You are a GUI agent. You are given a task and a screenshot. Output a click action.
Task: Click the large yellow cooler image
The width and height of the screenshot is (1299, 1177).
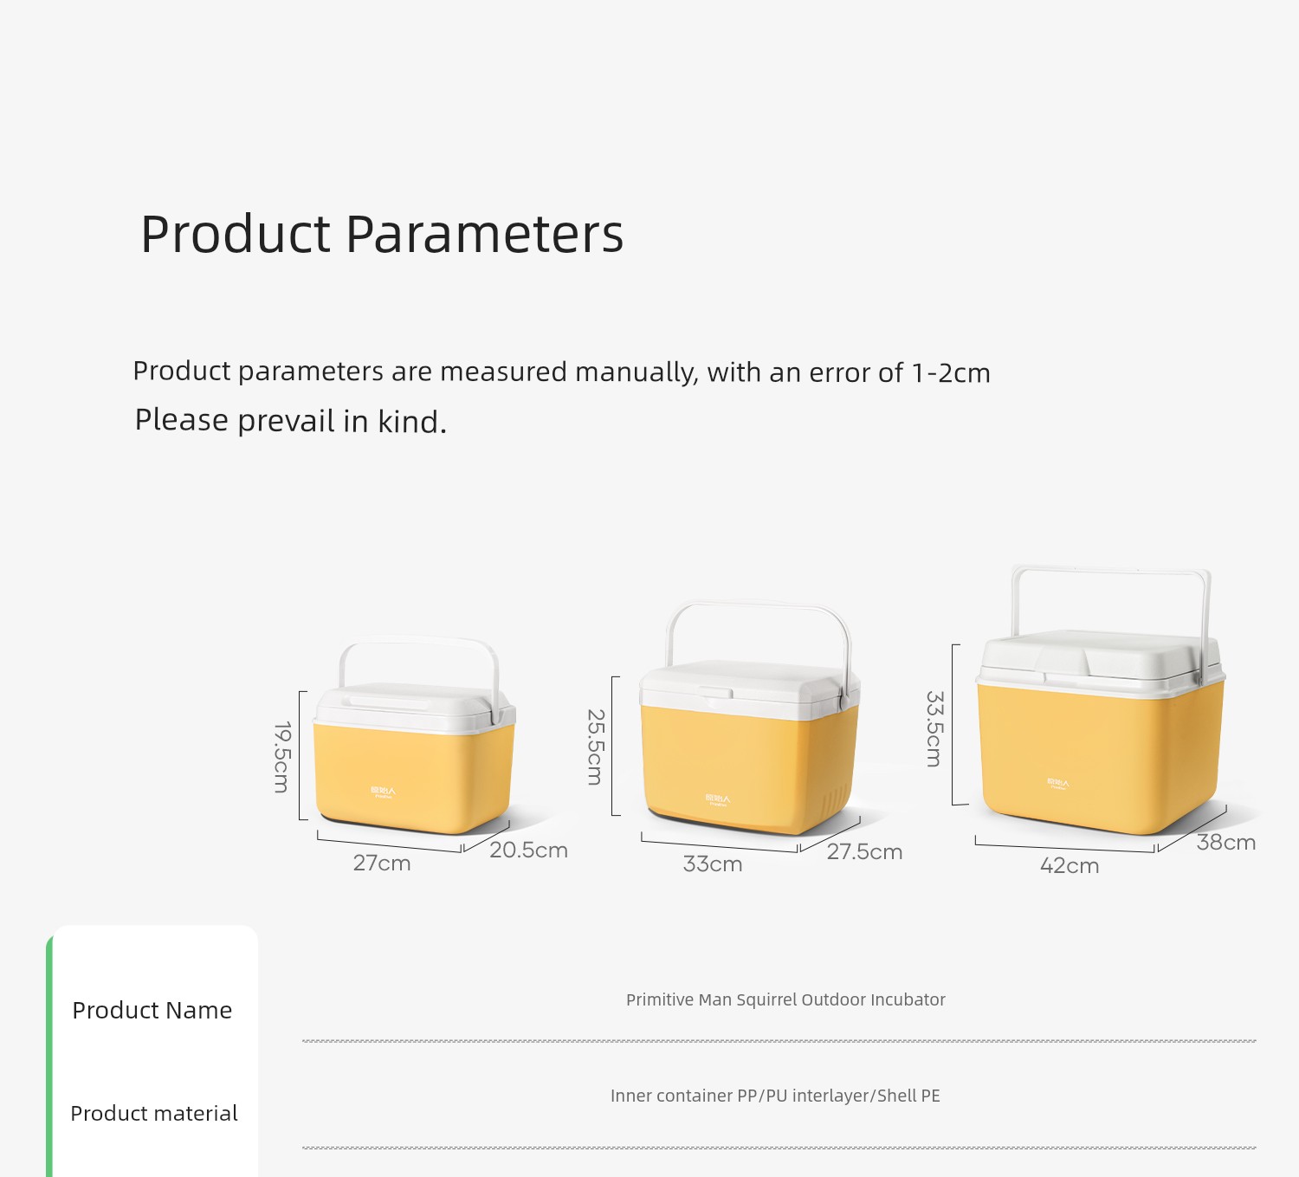1101,700
